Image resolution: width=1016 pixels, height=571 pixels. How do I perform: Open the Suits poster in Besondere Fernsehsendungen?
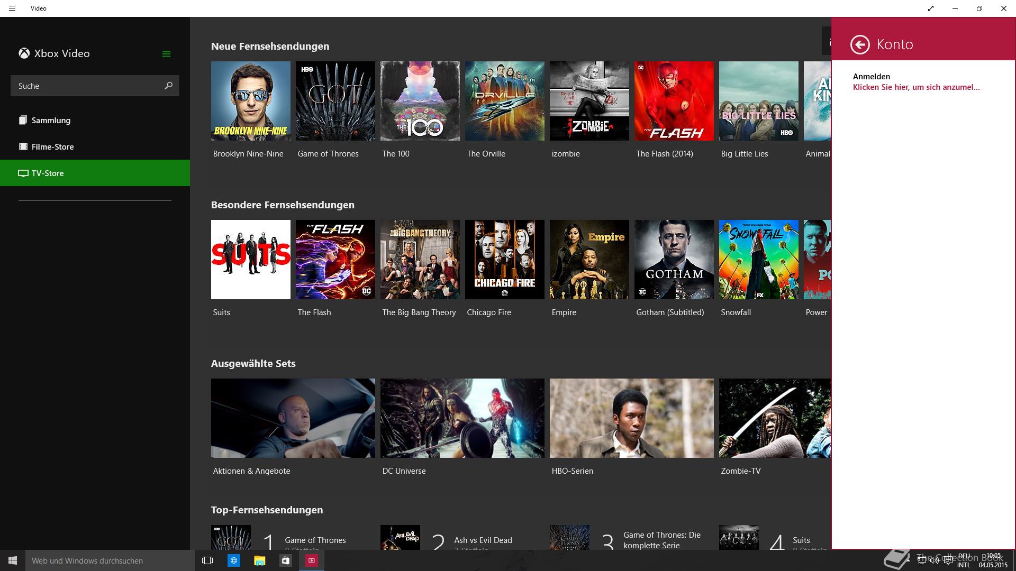[251, 260]
